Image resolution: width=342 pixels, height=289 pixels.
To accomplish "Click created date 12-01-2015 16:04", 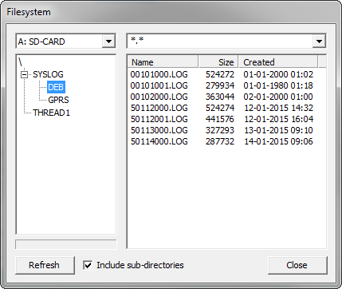I will coord(278,119).
